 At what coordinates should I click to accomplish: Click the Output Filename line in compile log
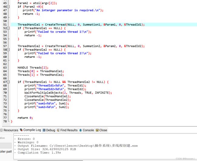(x=76, y=146)
